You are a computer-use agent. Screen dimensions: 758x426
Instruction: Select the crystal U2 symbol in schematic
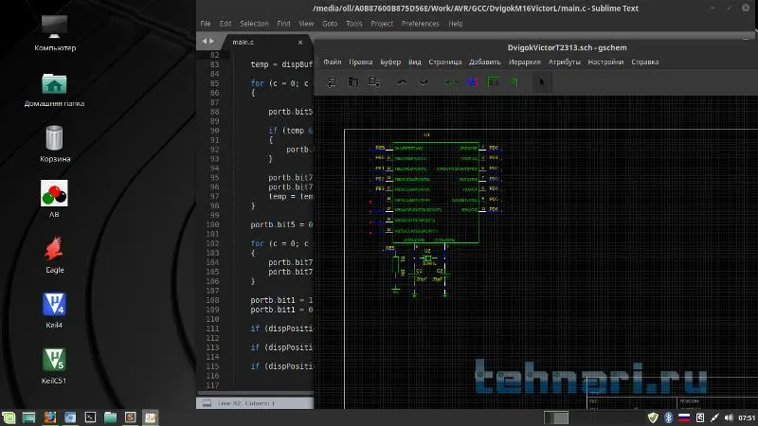pos(427,258)
